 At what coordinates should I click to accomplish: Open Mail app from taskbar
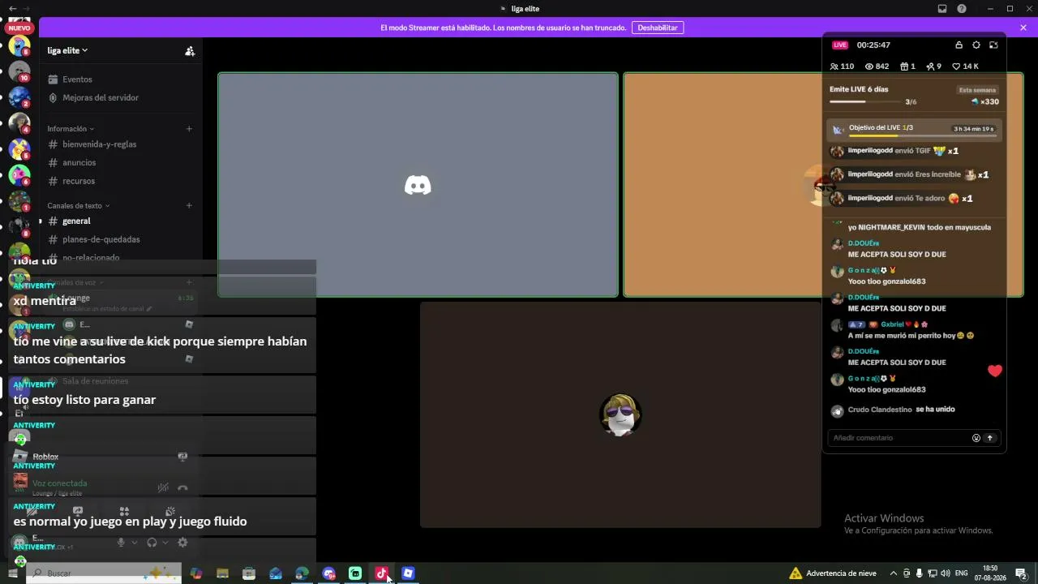276,573
